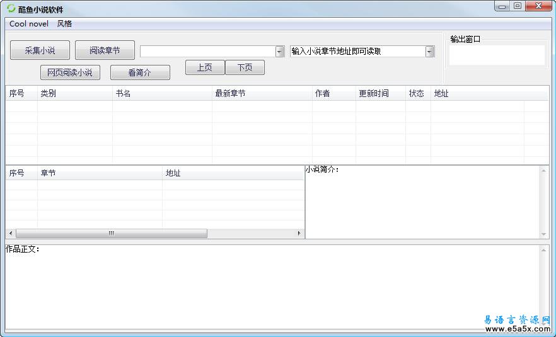Click the 类别 column header
This screenshot has width=556, height=337.
point(75,93)
